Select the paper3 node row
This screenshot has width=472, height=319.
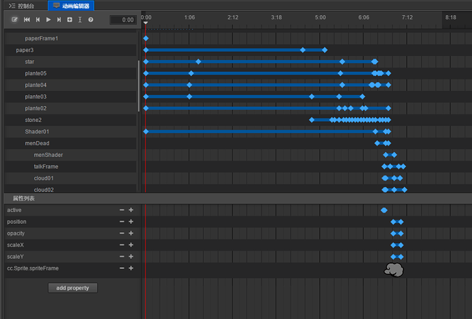point(25,50)
